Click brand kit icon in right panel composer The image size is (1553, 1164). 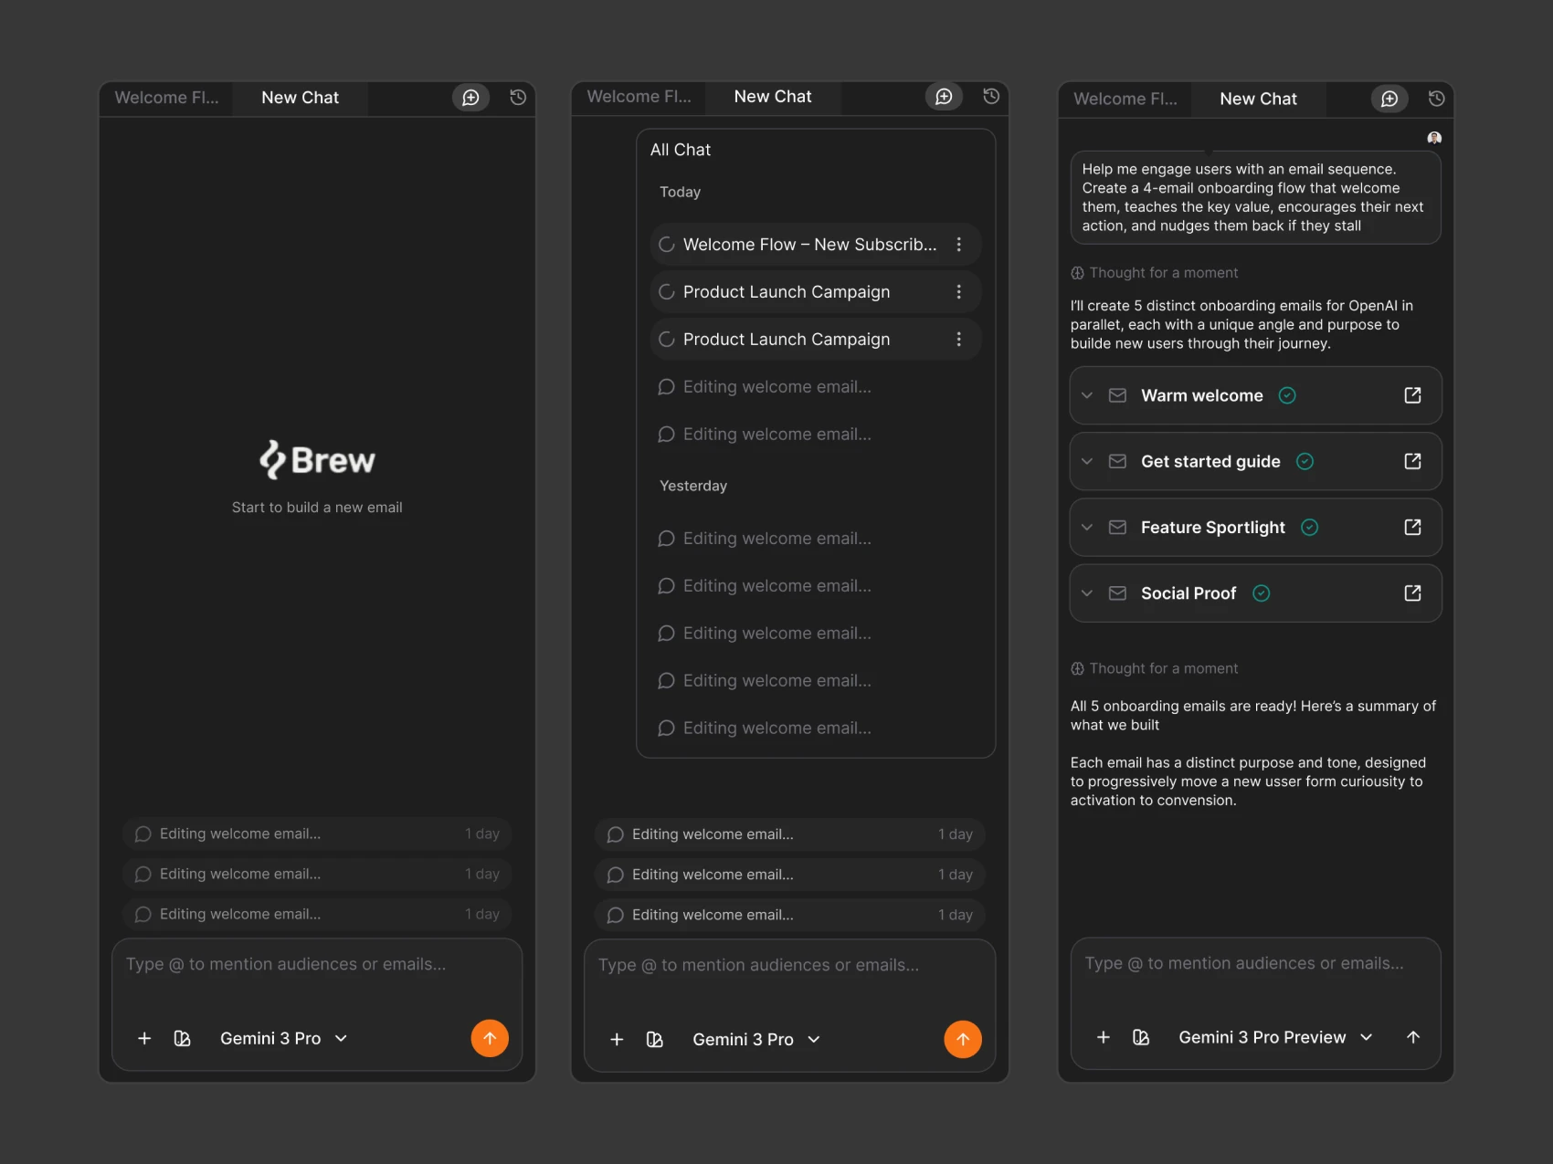point(1141,1037)
